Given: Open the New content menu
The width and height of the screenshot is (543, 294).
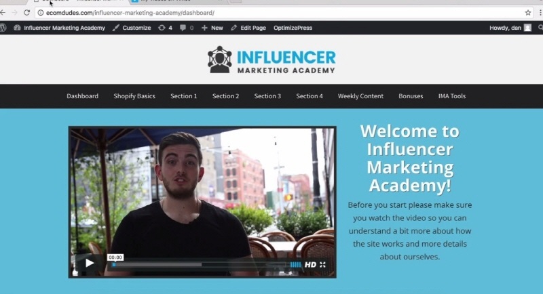Looking at the screenshot, I should (212, 28).
